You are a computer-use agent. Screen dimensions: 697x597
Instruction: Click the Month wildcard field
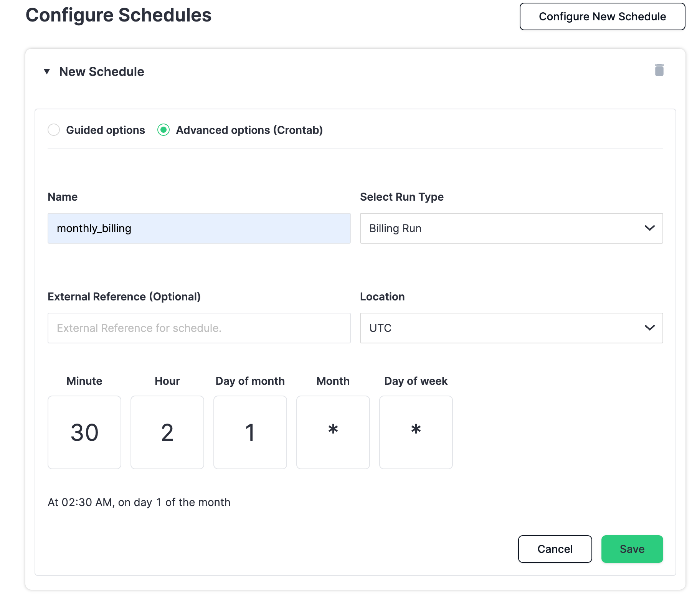(x=333, y=432)
